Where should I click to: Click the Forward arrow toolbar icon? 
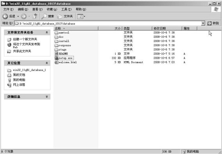(23, 16)
